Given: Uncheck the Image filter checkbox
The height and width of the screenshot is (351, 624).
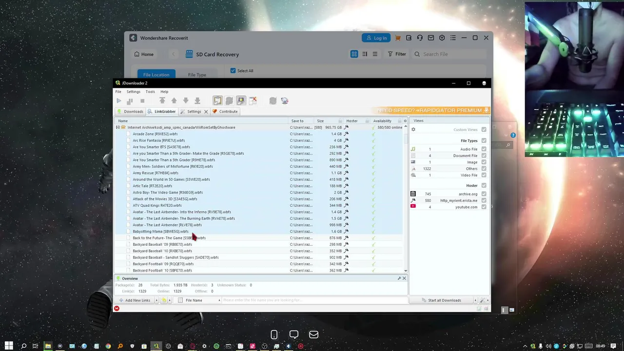Looking at the screenshot, I should coord(484,162).
